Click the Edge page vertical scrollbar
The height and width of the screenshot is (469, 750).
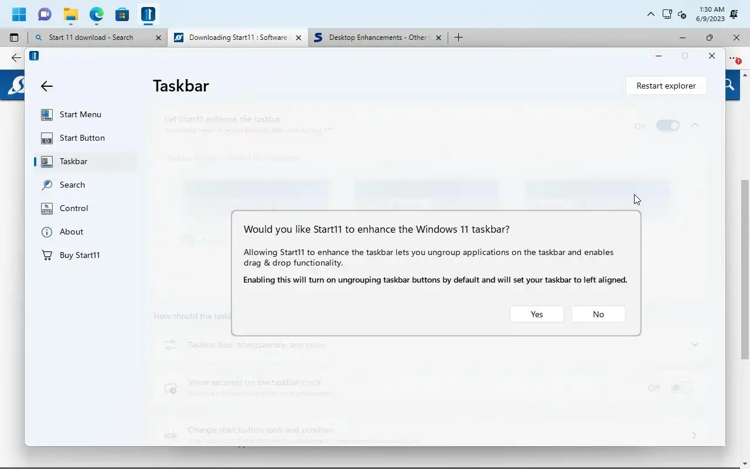point(745,270)
